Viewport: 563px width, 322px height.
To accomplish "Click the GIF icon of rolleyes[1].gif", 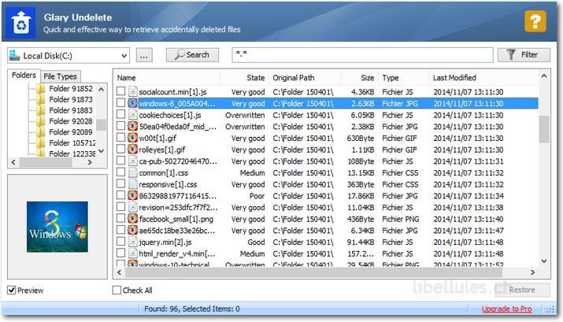I will (133, 150).
